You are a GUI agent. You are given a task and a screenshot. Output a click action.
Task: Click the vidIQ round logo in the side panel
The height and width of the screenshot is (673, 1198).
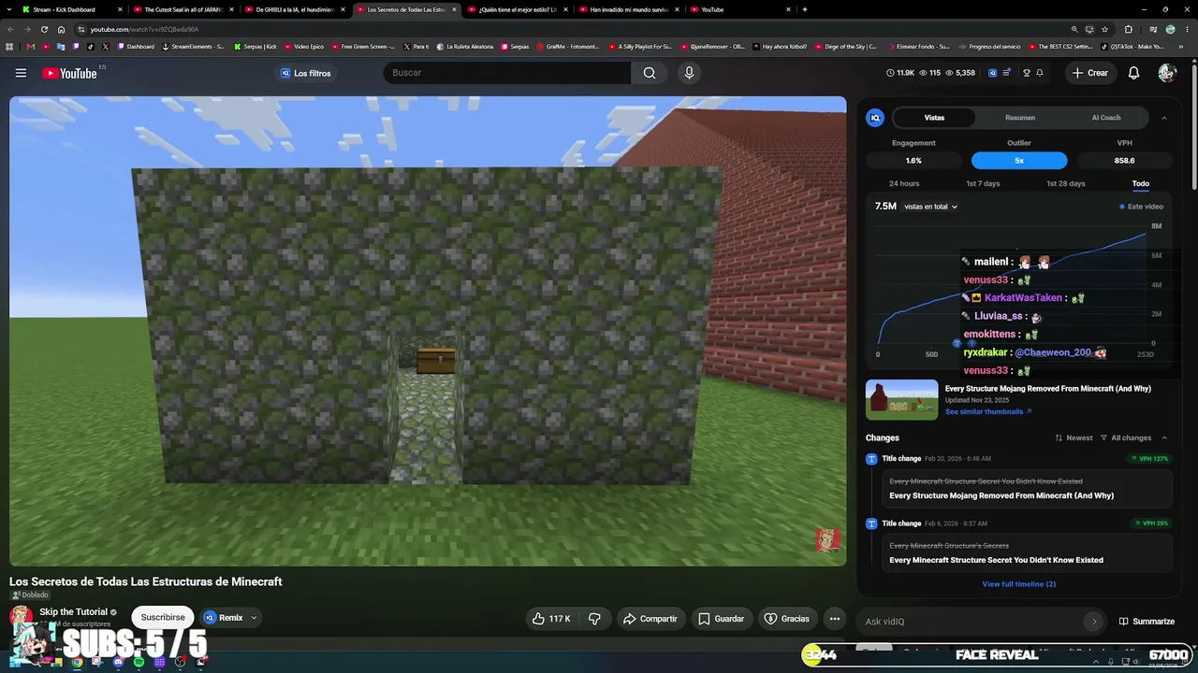pyautogui.click(x=875, y=118)
